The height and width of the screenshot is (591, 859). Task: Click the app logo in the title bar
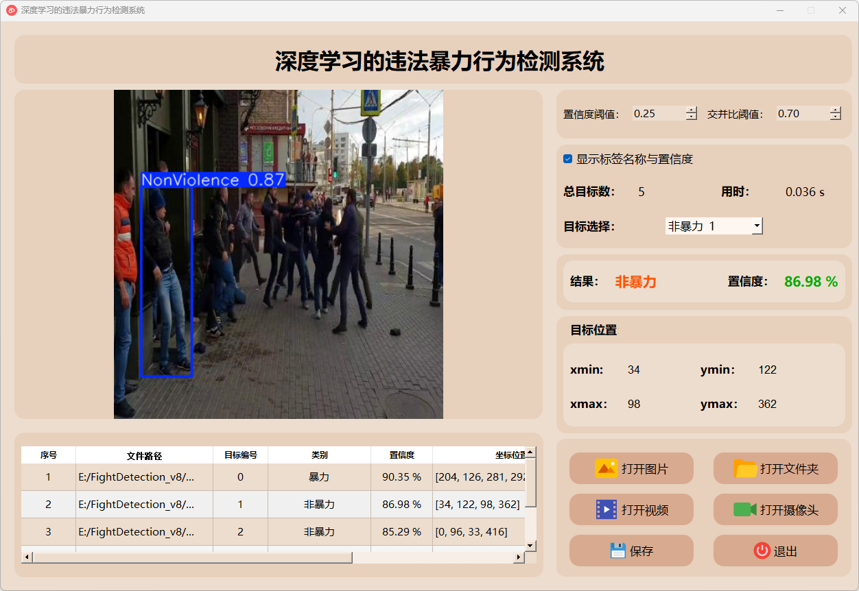[11, 10]
